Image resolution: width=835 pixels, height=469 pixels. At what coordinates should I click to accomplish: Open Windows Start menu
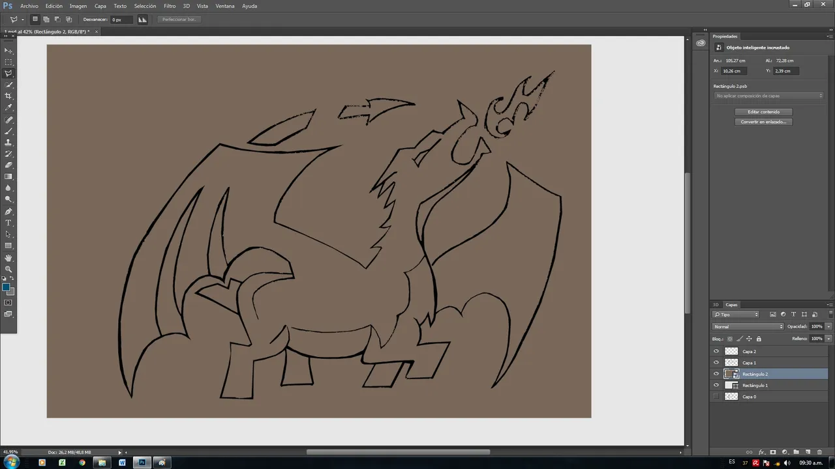pyautogui.click(x=11, y=462)
